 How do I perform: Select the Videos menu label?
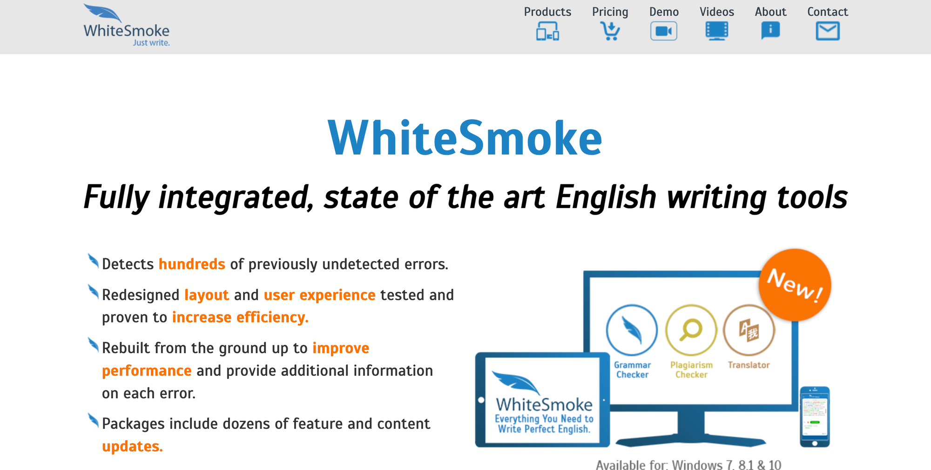click(716, 12)
